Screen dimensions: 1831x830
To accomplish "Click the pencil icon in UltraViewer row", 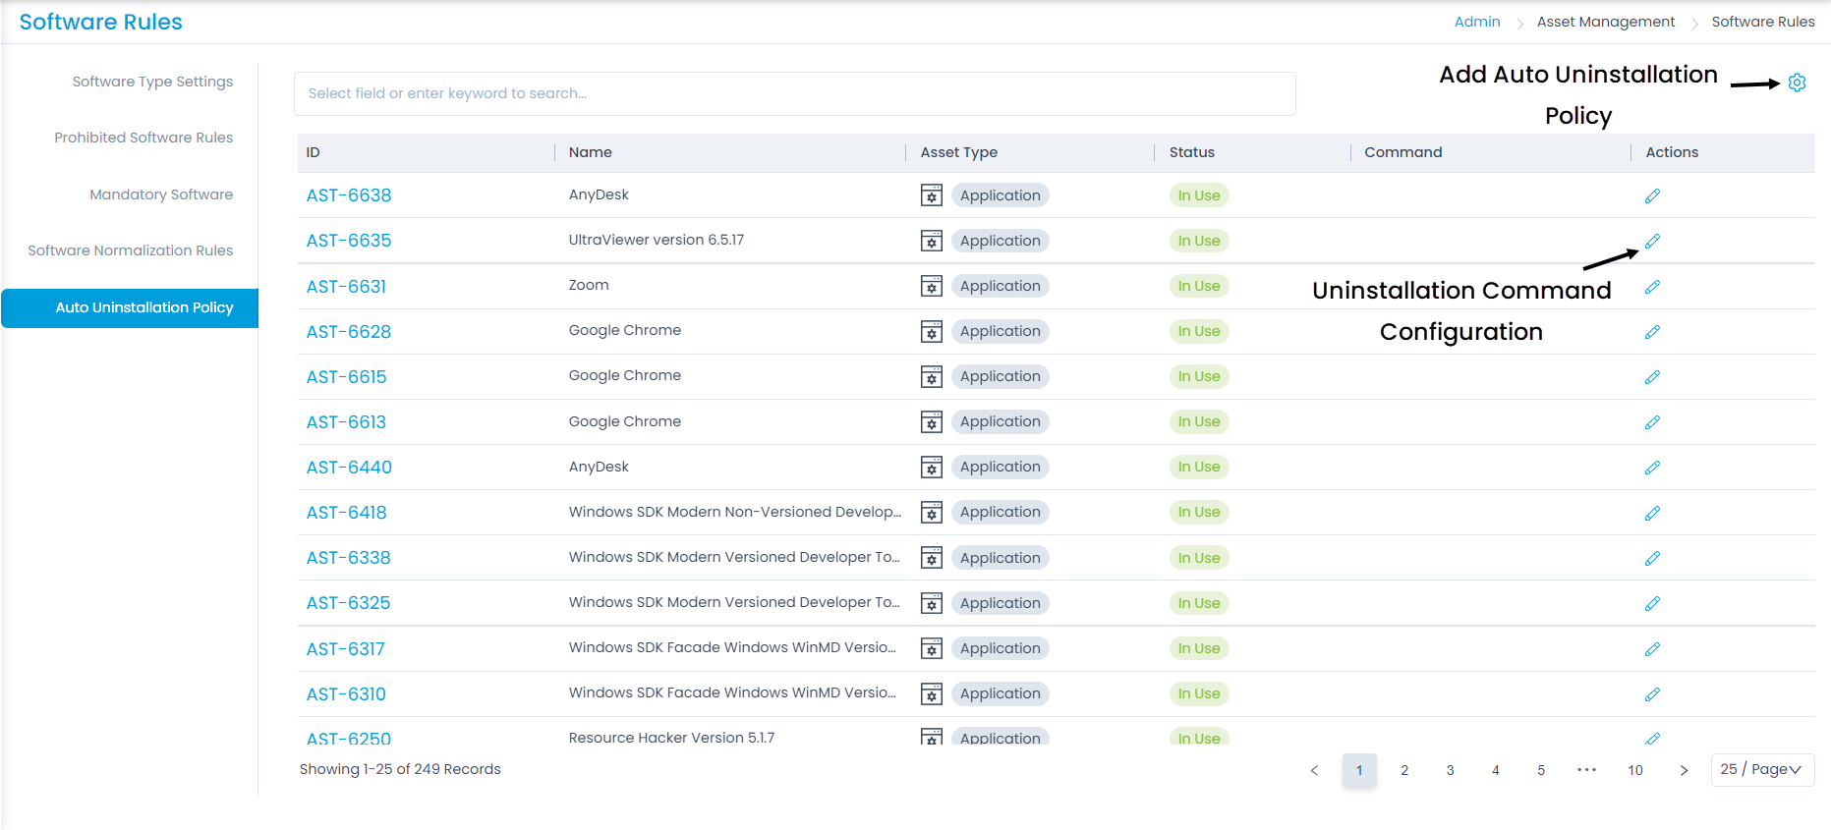I will [1652, 242].
